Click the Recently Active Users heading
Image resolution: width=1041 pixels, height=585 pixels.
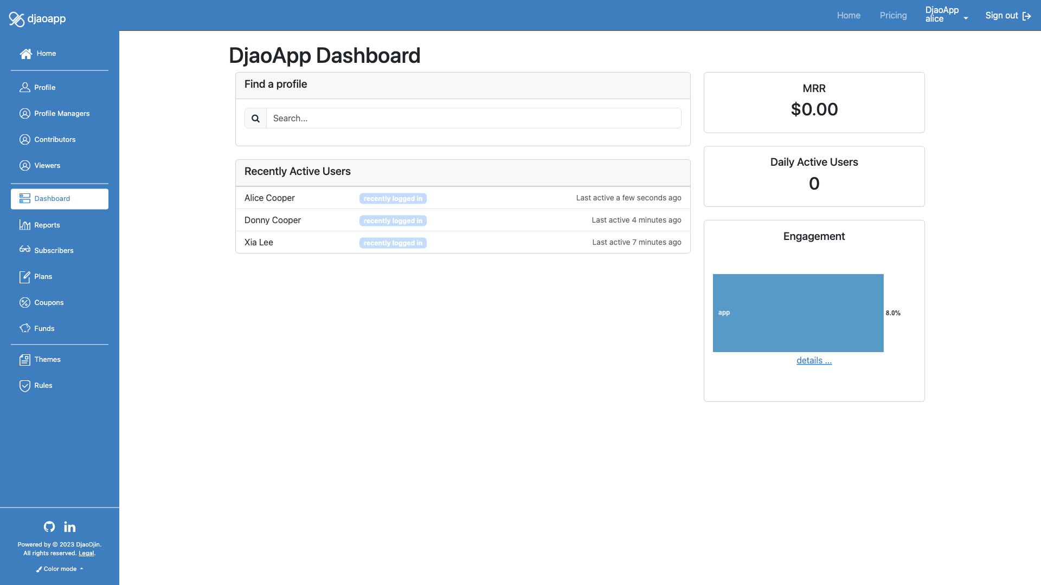298,172
